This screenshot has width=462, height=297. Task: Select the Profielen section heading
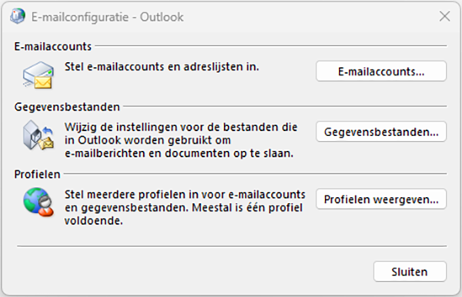coord(37,174)
